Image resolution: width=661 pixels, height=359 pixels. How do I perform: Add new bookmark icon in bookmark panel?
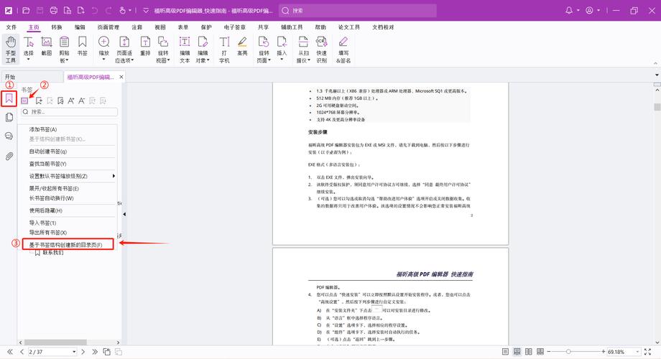point(39,101)
